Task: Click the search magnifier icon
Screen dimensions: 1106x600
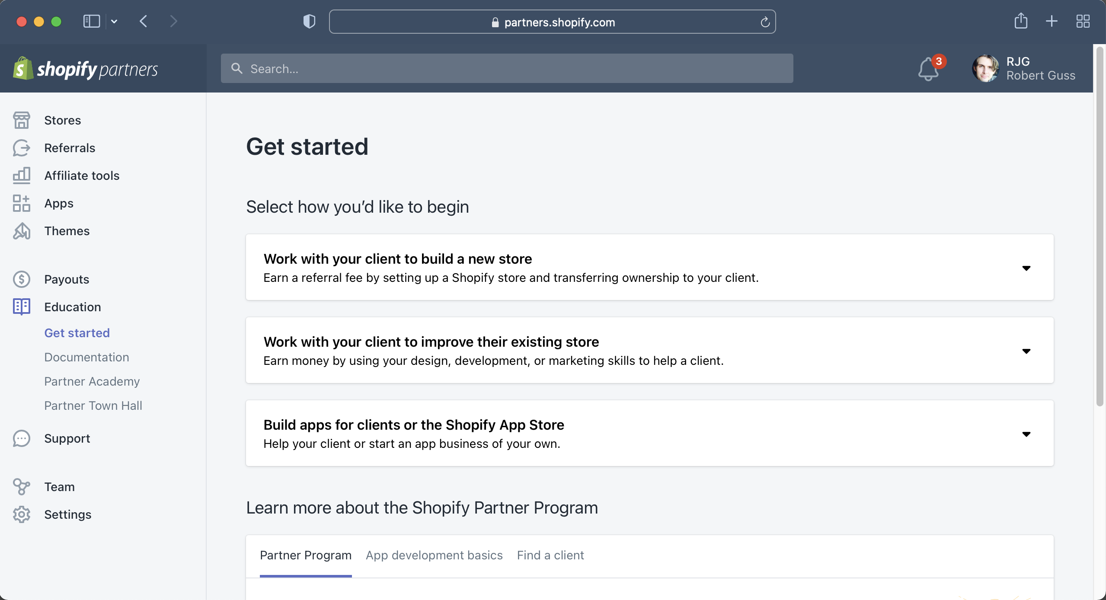Action: (237, 68)
